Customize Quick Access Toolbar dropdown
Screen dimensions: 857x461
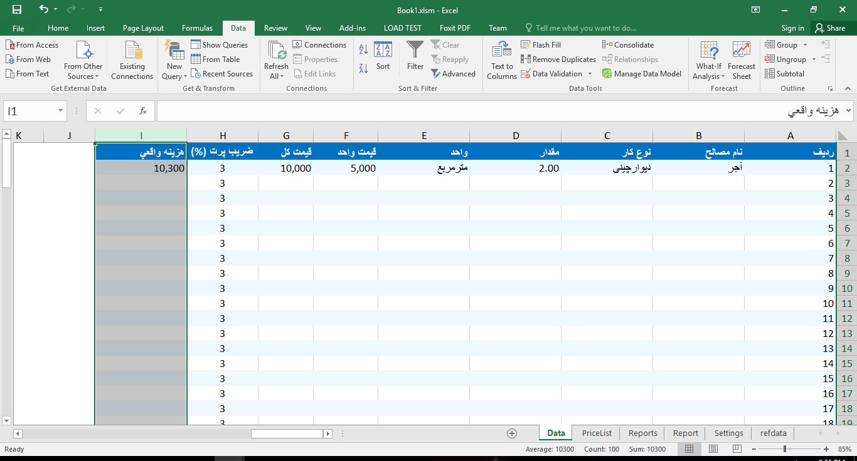coord(101,10)
